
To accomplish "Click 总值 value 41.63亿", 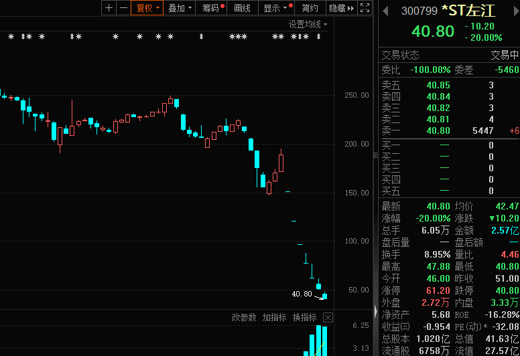I will coord(503,339).
